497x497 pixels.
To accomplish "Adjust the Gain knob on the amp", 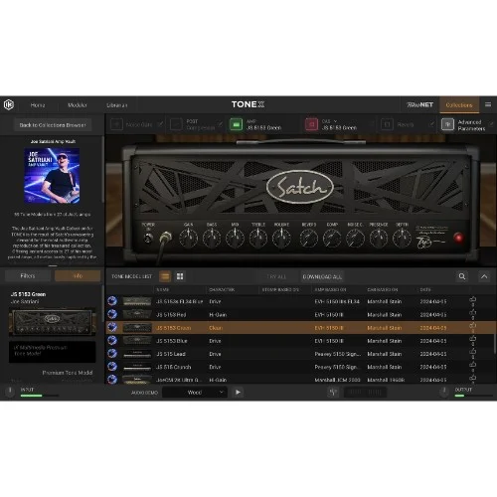I will click(188, 239).
